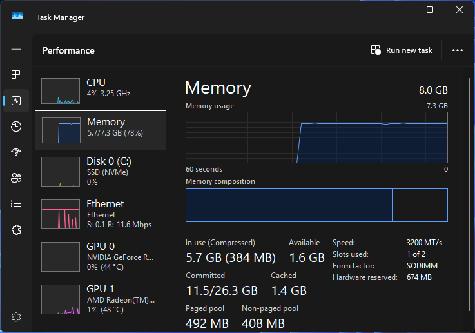475x333 pixels.
Task: Click the Speed value 3200 MT/s
Action: (425, 243)
